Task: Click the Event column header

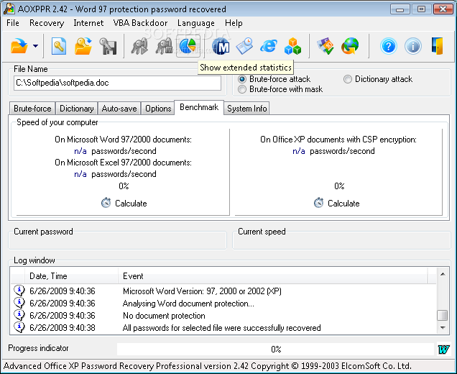Action: pyautogui.click(x=273, y=276)
